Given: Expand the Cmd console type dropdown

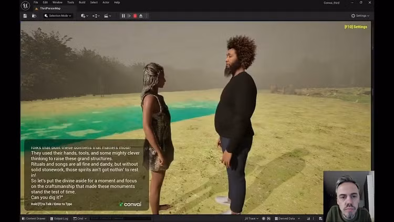Looking at the screenshot, I should point(79,218).
